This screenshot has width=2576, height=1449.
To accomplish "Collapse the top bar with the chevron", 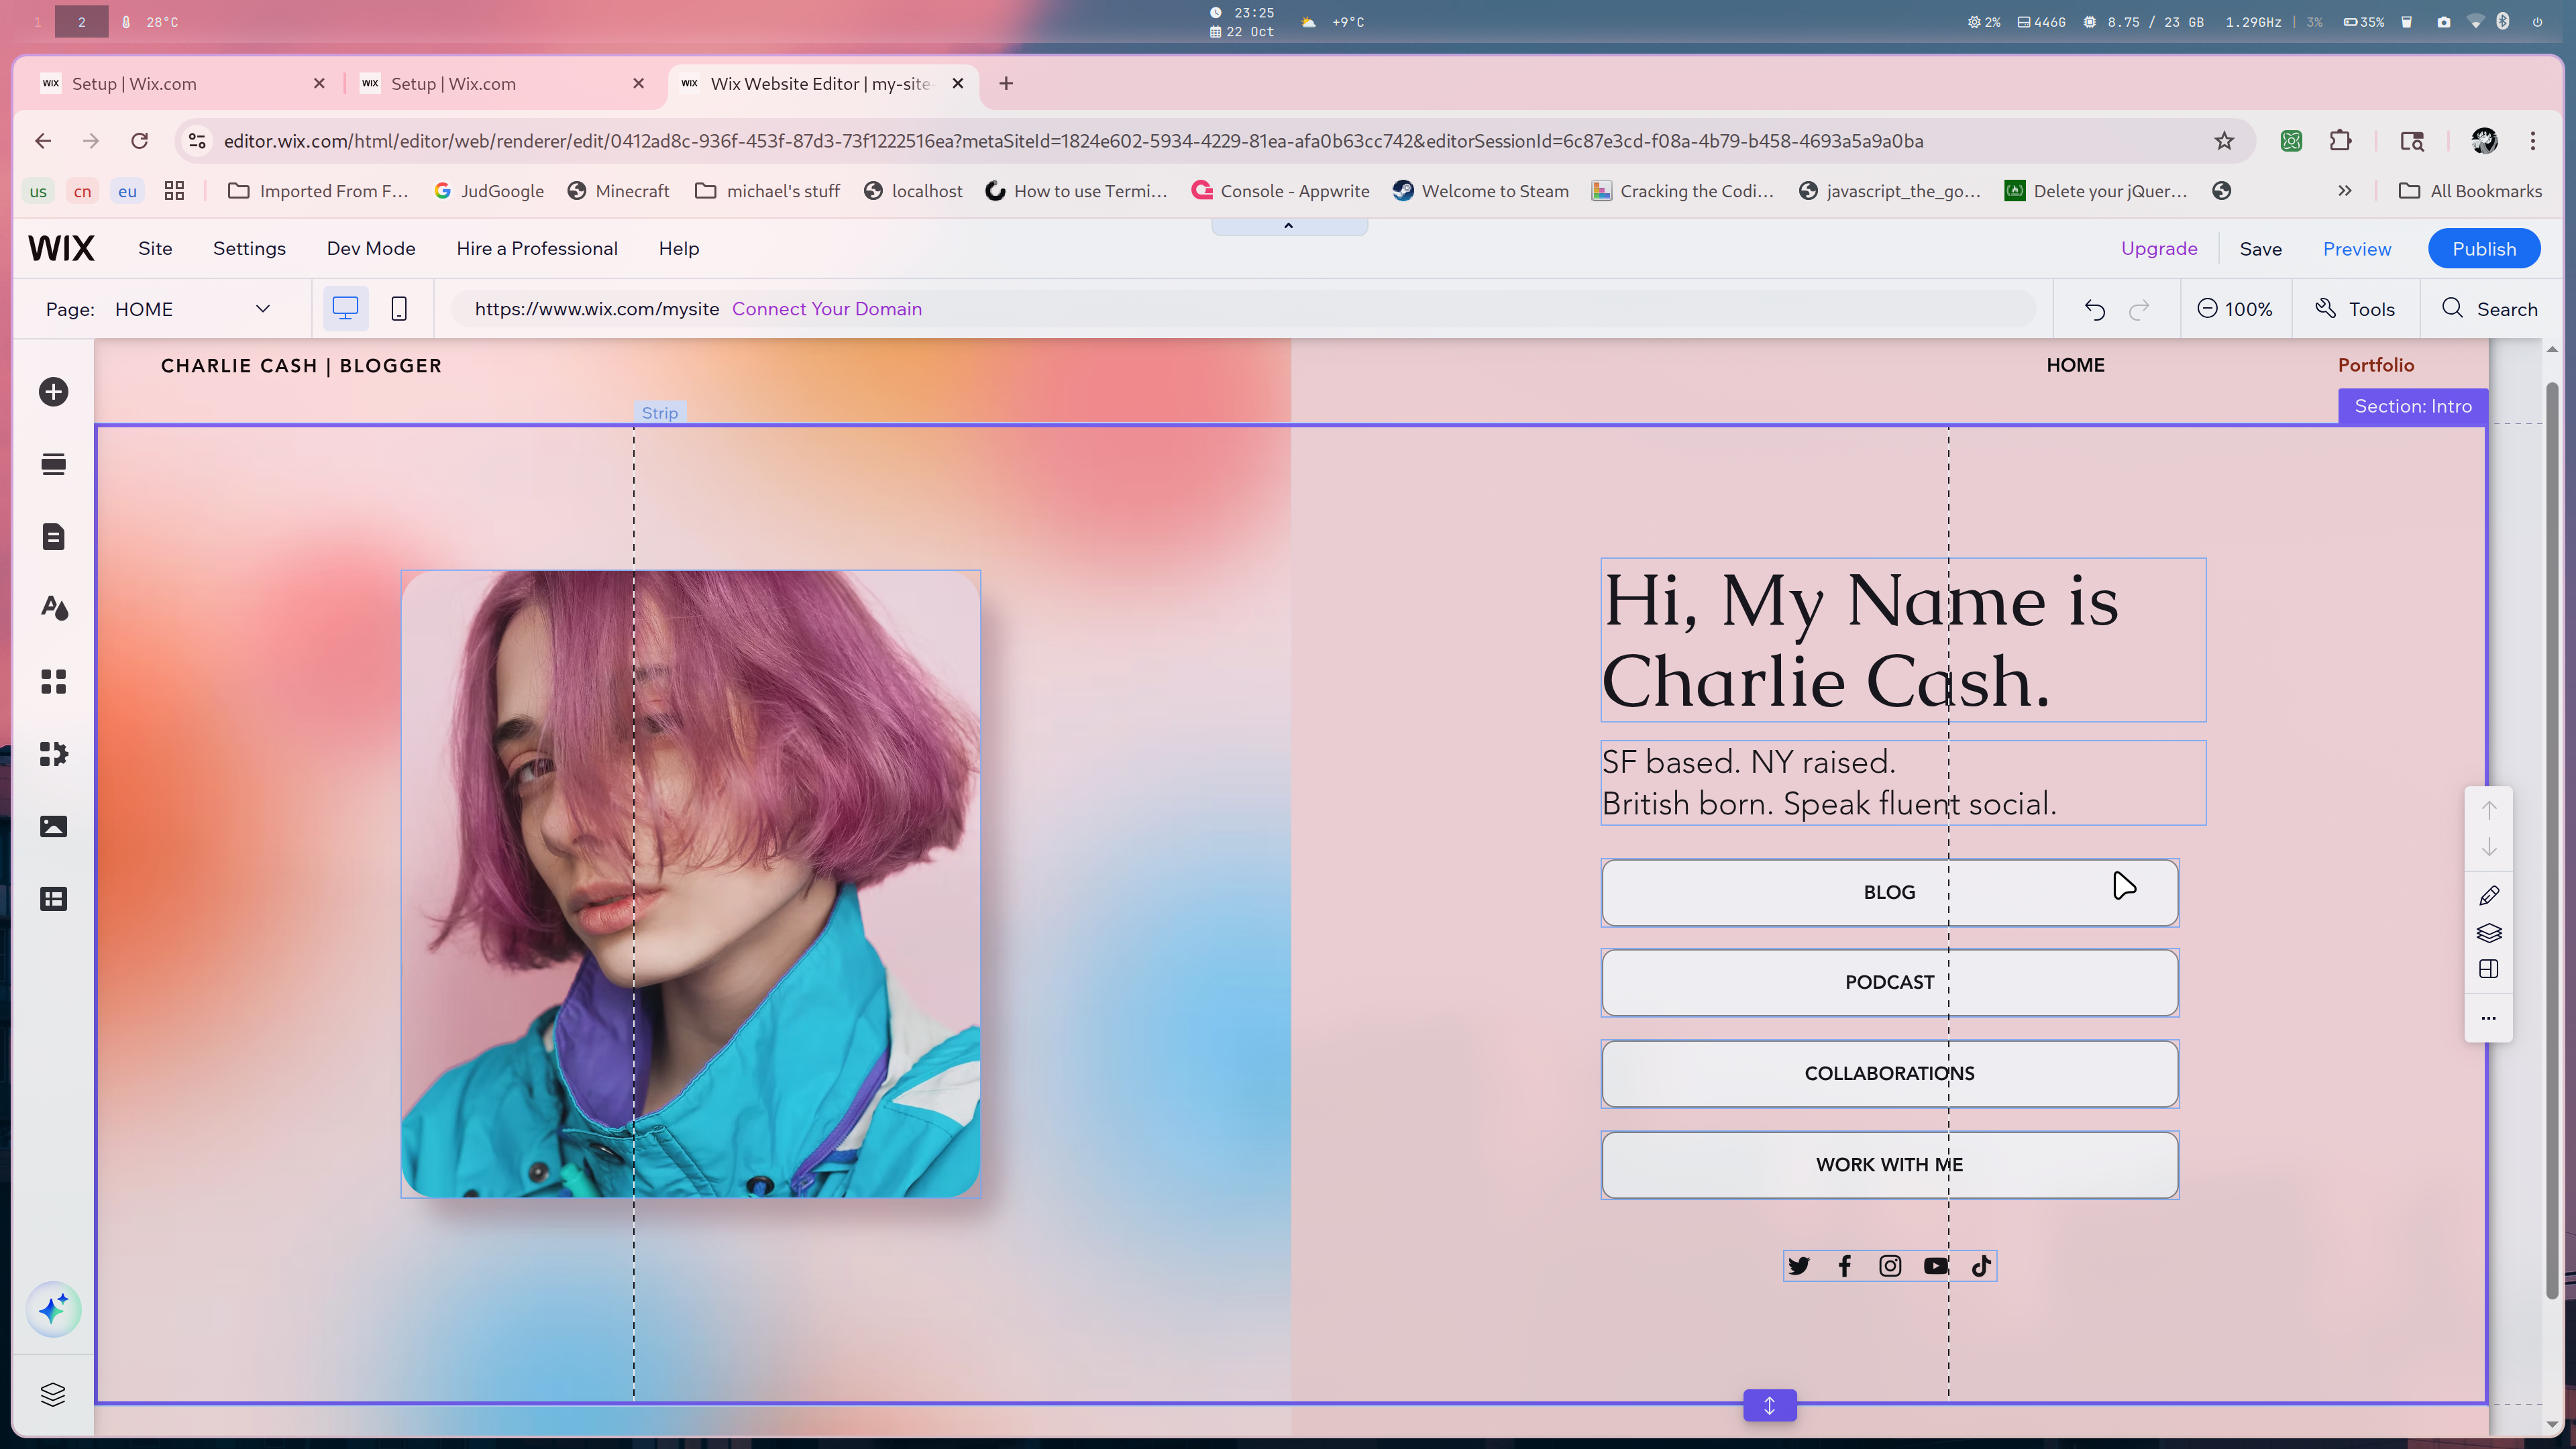I will (x=1288, y=226).
